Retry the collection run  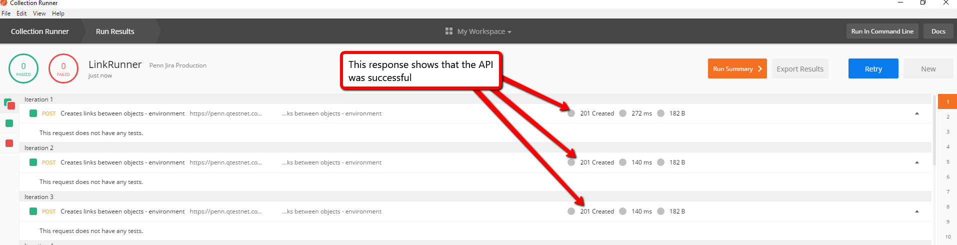873,68
